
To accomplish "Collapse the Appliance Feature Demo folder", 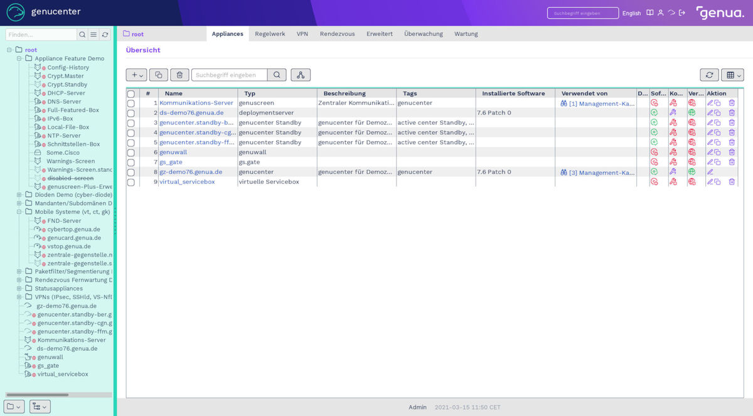I will [20, 58].
